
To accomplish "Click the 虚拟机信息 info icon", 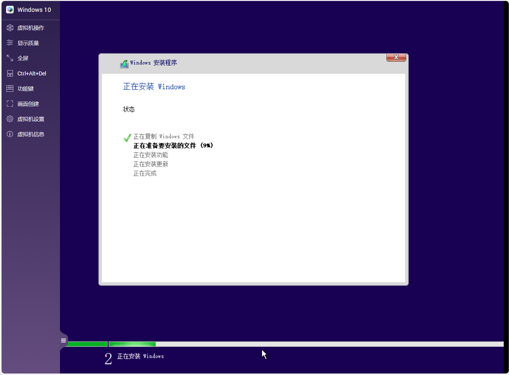I will pos(10,134).
